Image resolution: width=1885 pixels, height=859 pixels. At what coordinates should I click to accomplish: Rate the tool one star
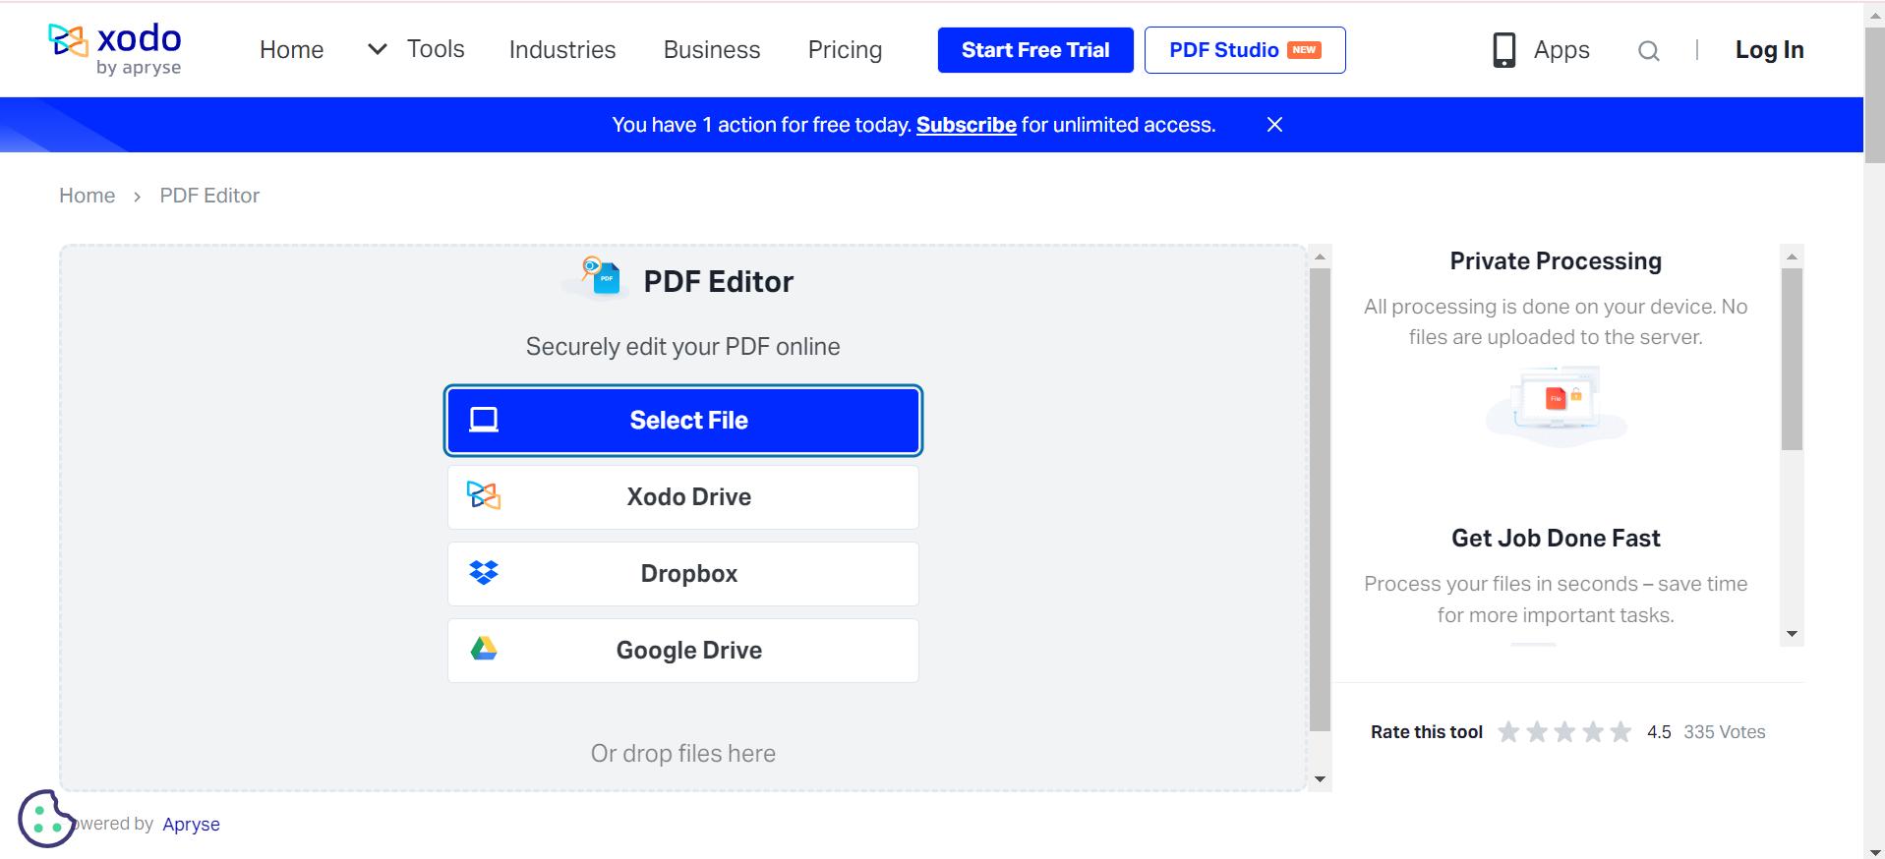[x=1508, y=732]
